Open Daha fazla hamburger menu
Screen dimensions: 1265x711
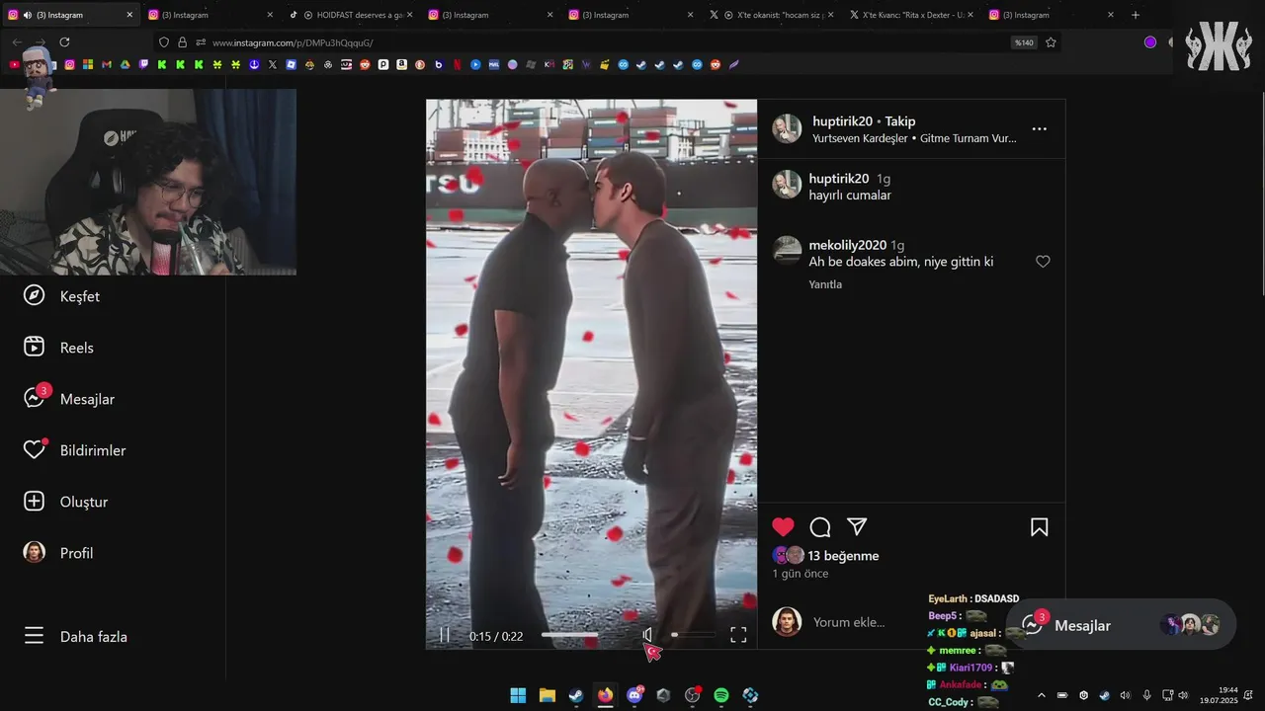(x=35, y=636)
